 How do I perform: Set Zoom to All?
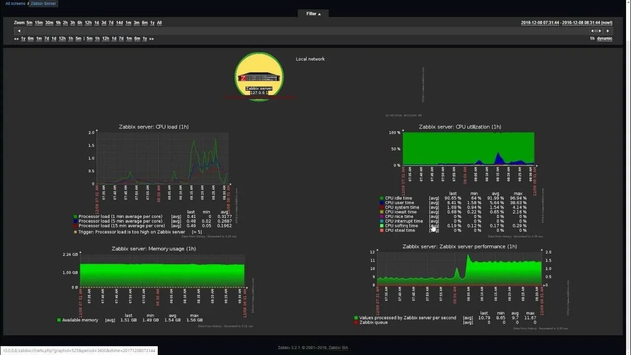159,23
